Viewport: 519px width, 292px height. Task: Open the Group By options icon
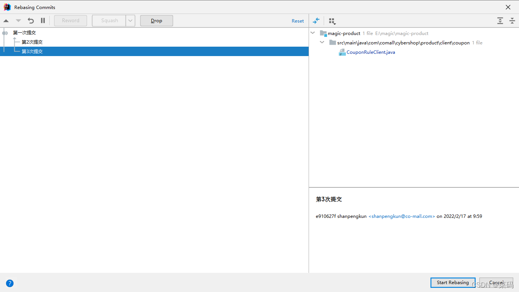332,21
